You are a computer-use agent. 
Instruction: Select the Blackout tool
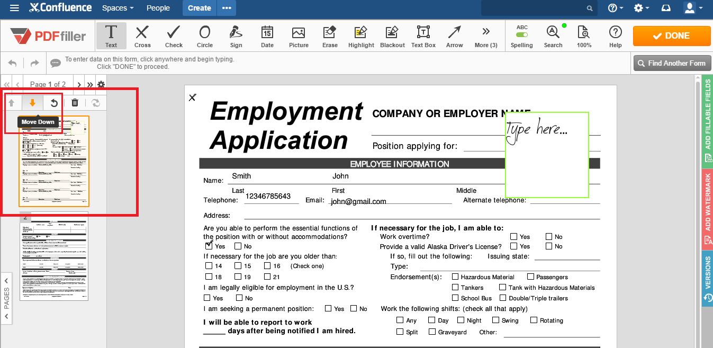click(x=392, y=35)
